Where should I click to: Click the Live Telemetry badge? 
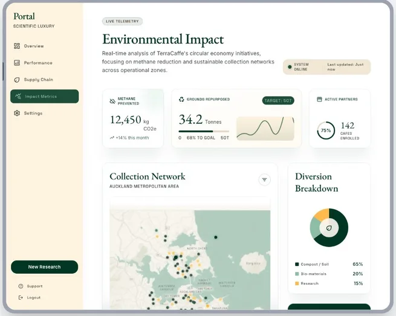coord(122,21)
